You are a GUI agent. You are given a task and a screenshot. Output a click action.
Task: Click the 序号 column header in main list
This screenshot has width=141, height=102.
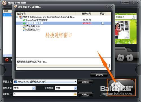pos(6,12)
